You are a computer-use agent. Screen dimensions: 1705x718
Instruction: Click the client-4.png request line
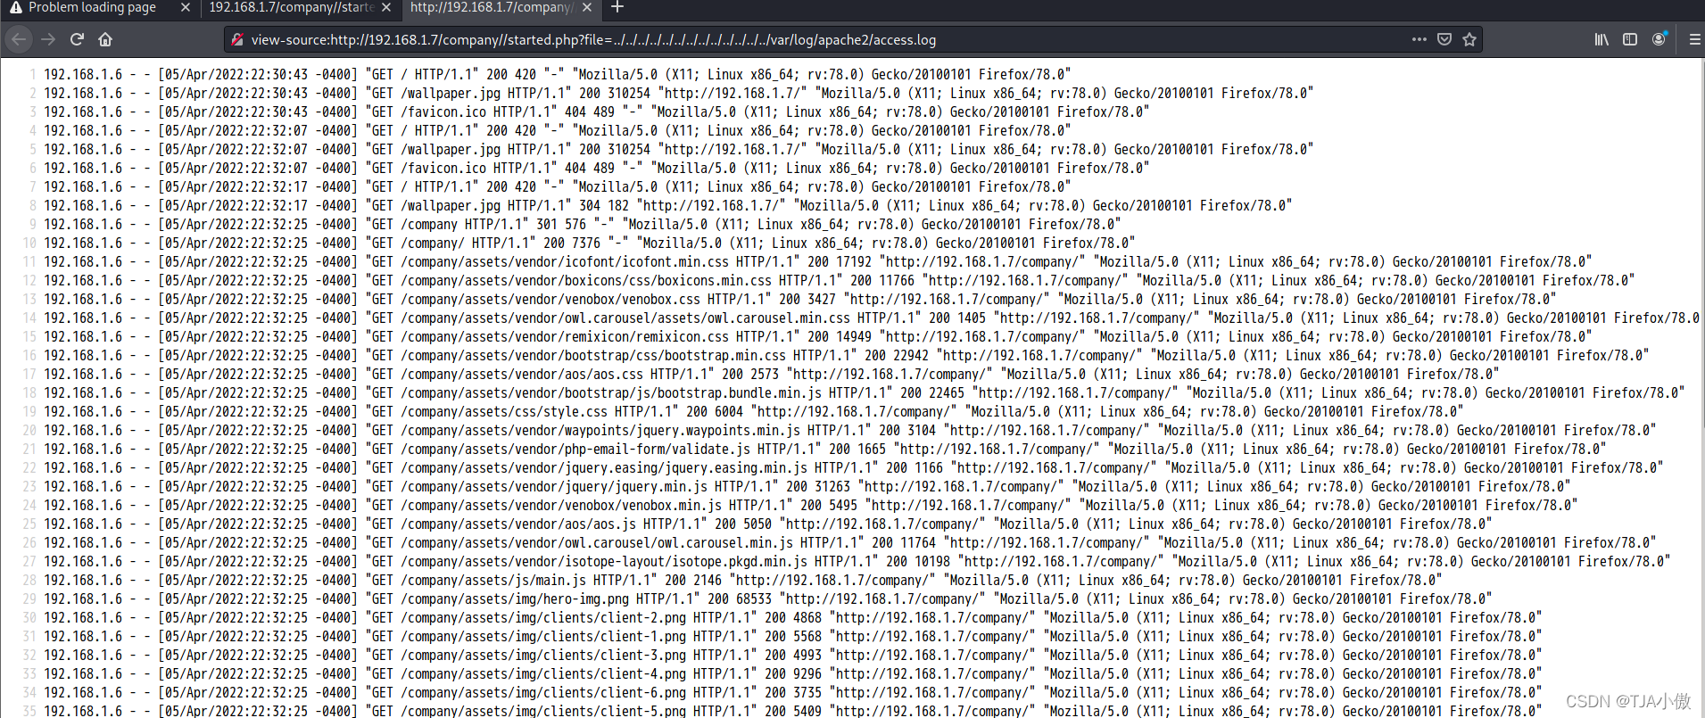793,673
